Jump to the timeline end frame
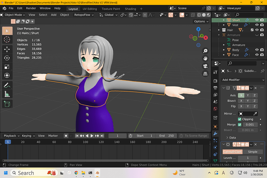Viewport: 267px width, 178px height. 102,136
